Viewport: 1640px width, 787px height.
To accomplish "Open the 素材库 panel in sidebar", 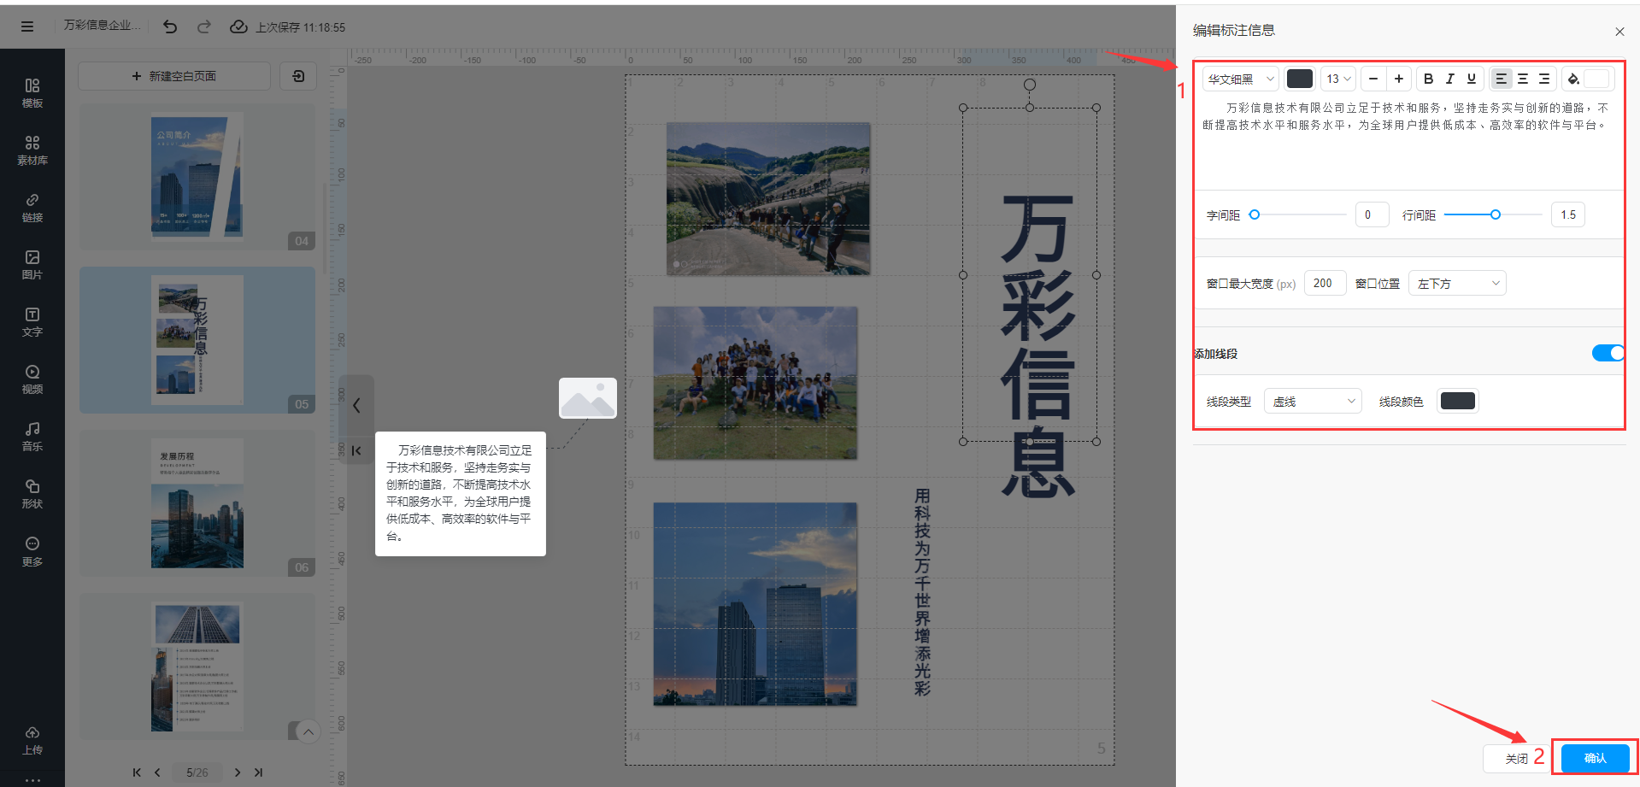I will (x=32, y=150).
